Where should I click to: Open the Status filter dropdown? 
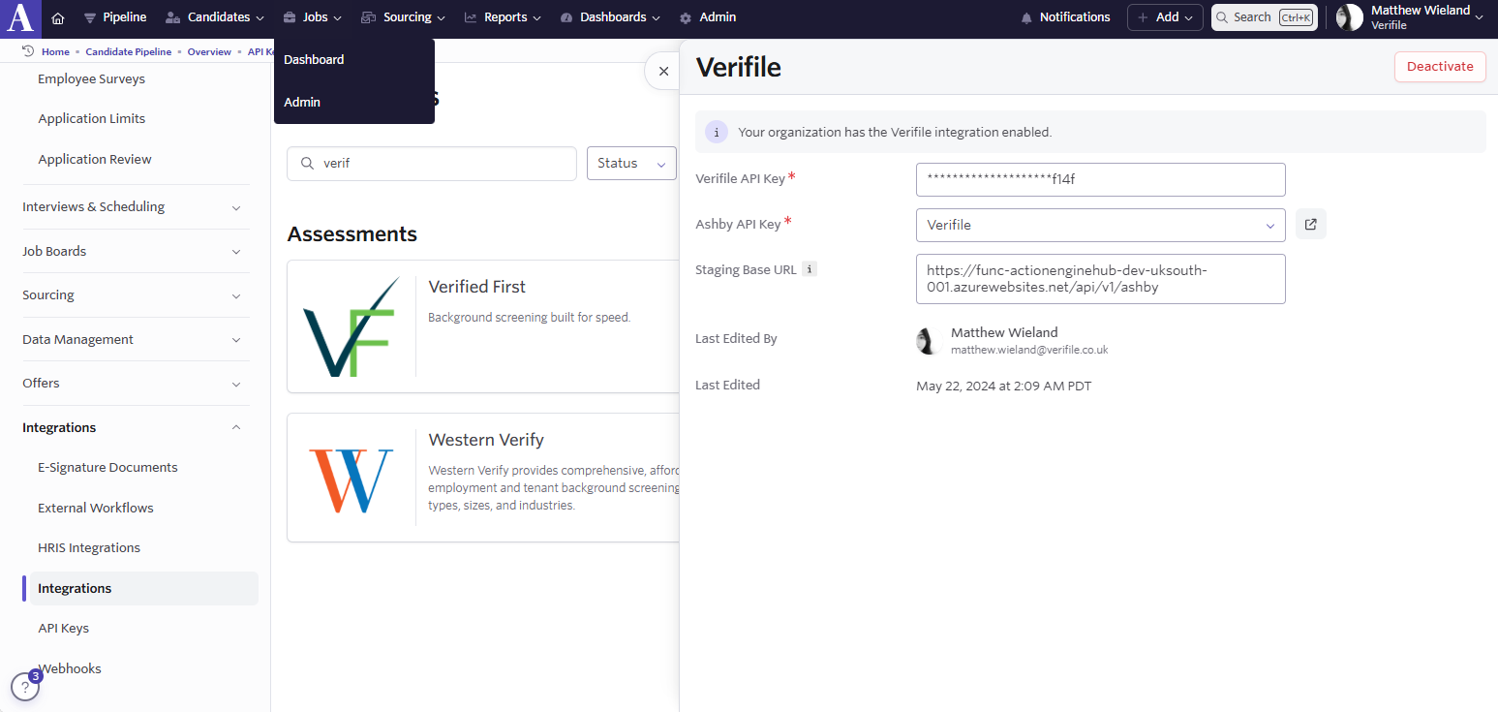pos(631,164)
